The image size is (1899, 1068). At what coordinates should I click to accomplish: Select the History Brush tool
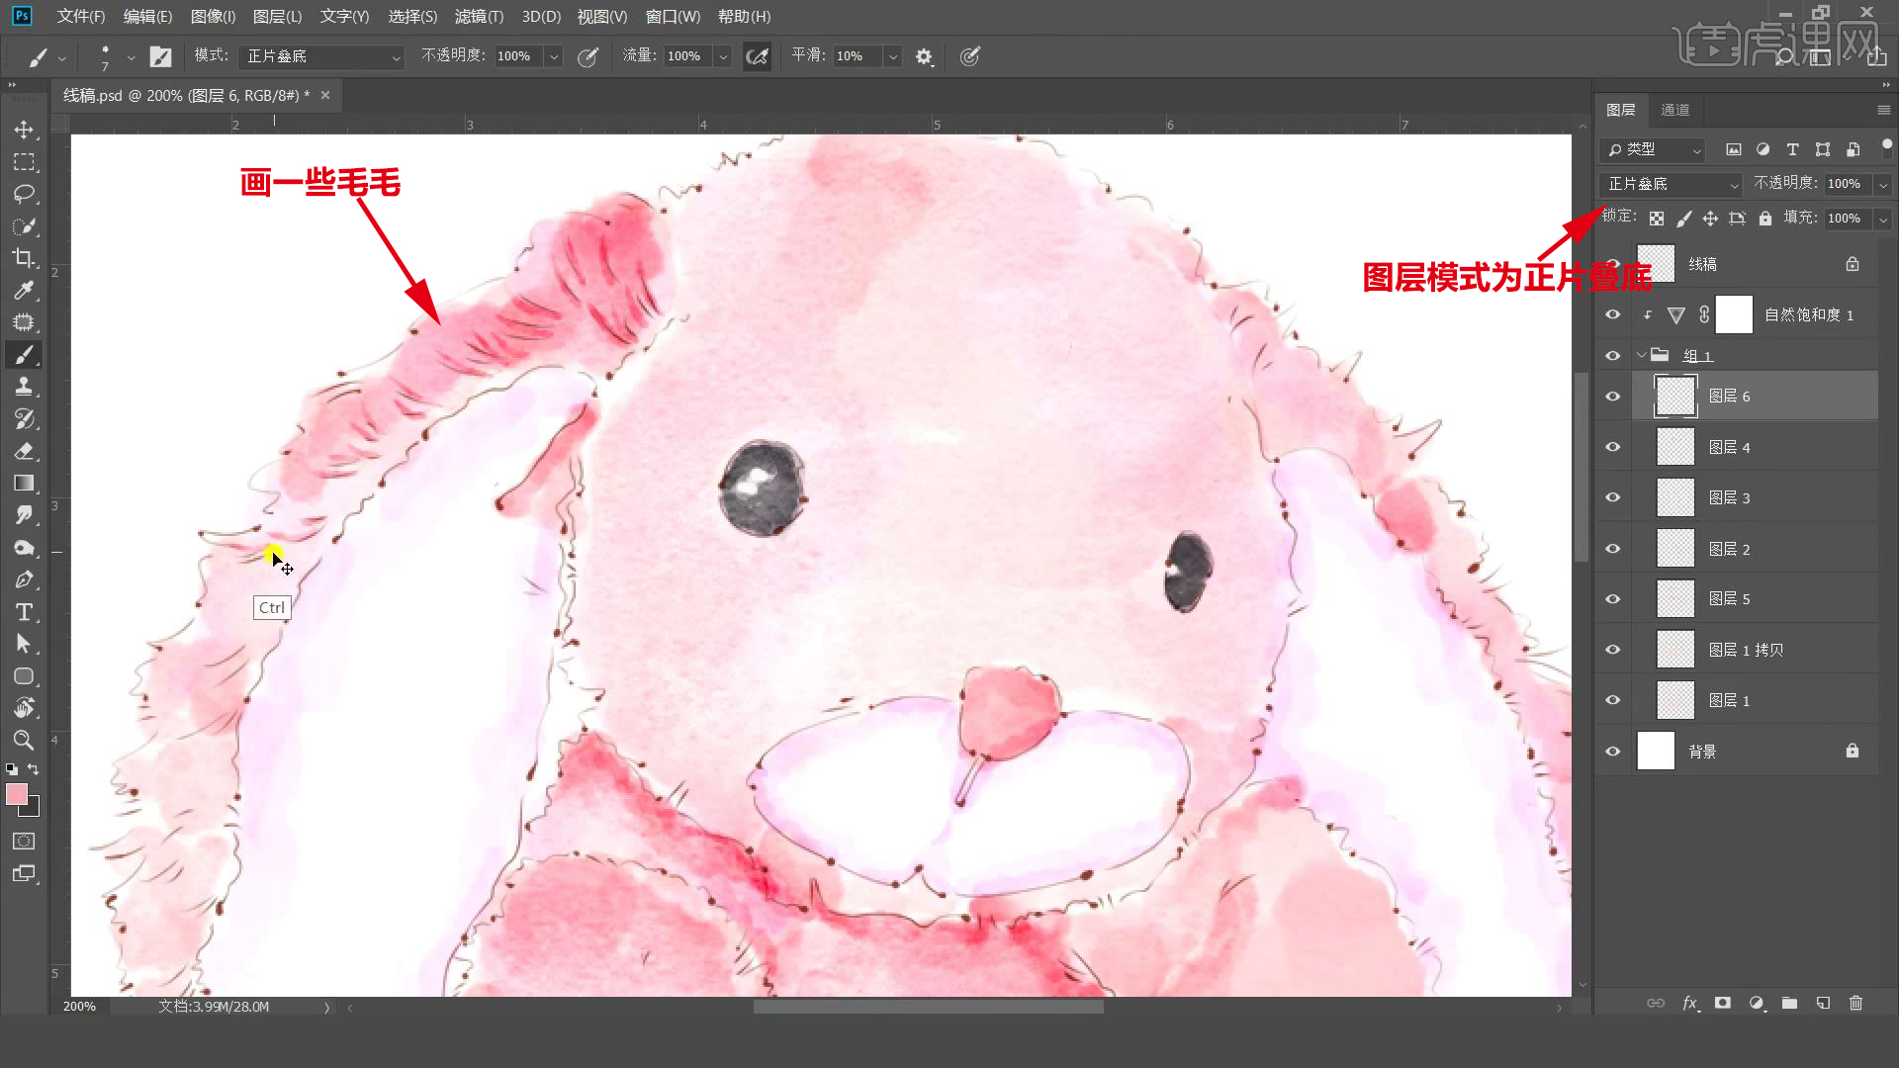pos(24,419)
